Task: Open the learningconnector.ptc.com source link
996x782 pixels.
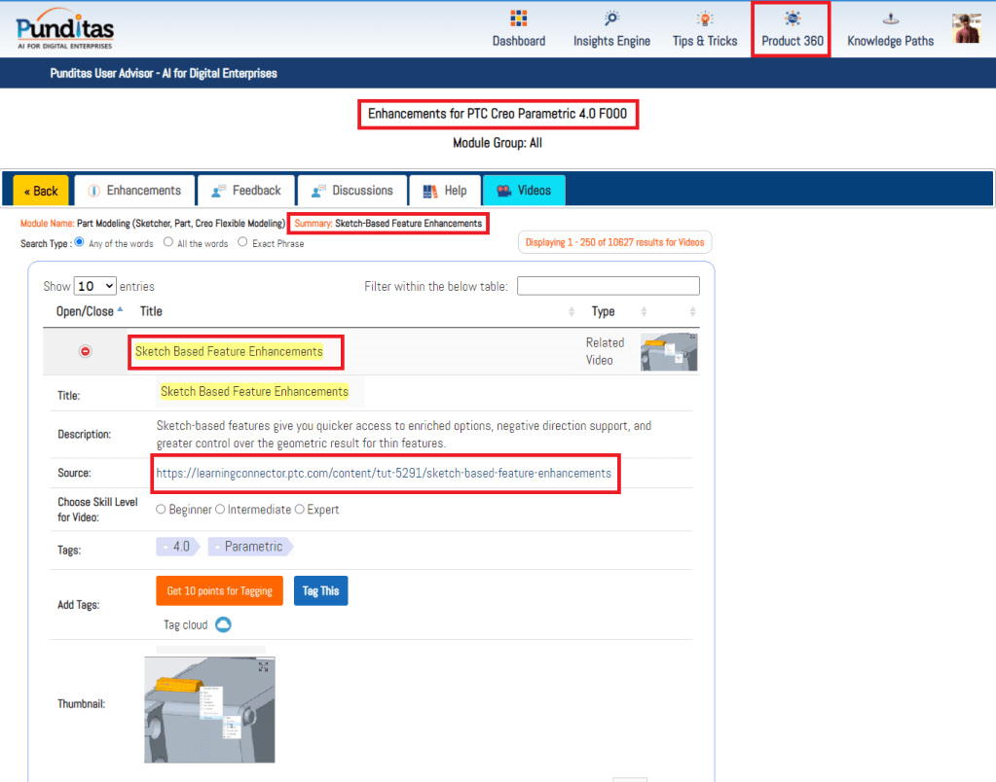Action: coord(384,474)
